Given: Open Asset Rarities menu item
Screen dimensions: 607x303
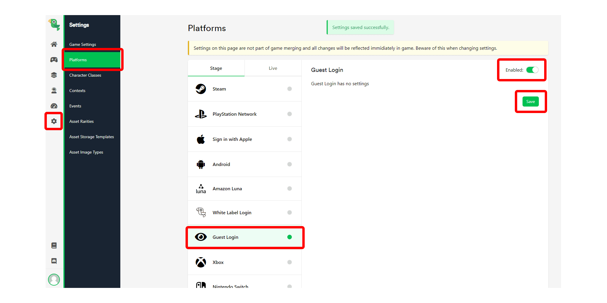Looking at the screenshot, I should coord(92,121).
